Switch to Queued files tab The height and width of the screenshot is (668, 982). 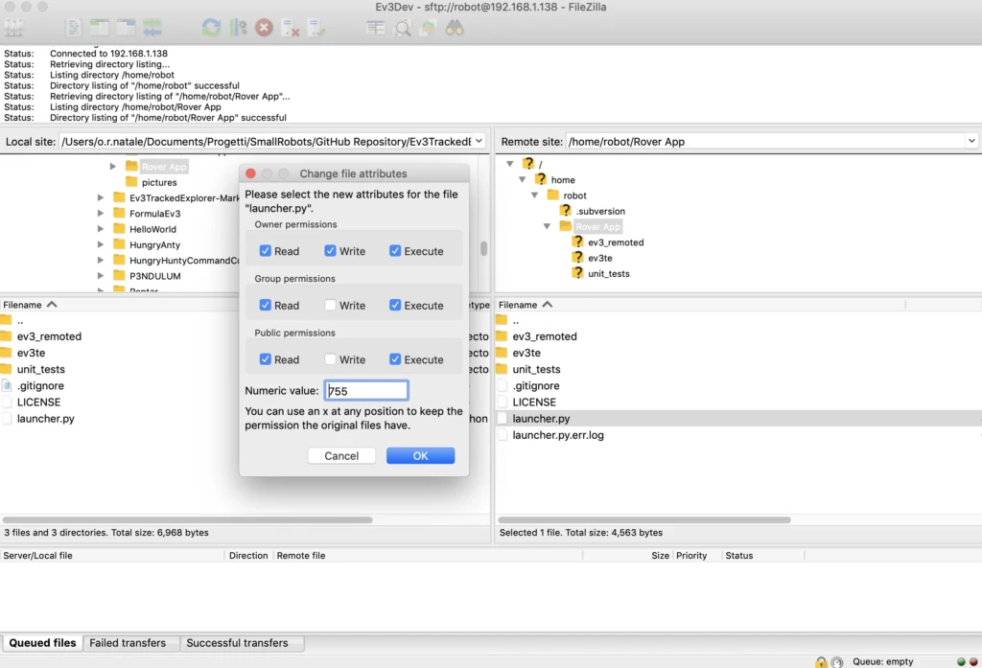42,643
